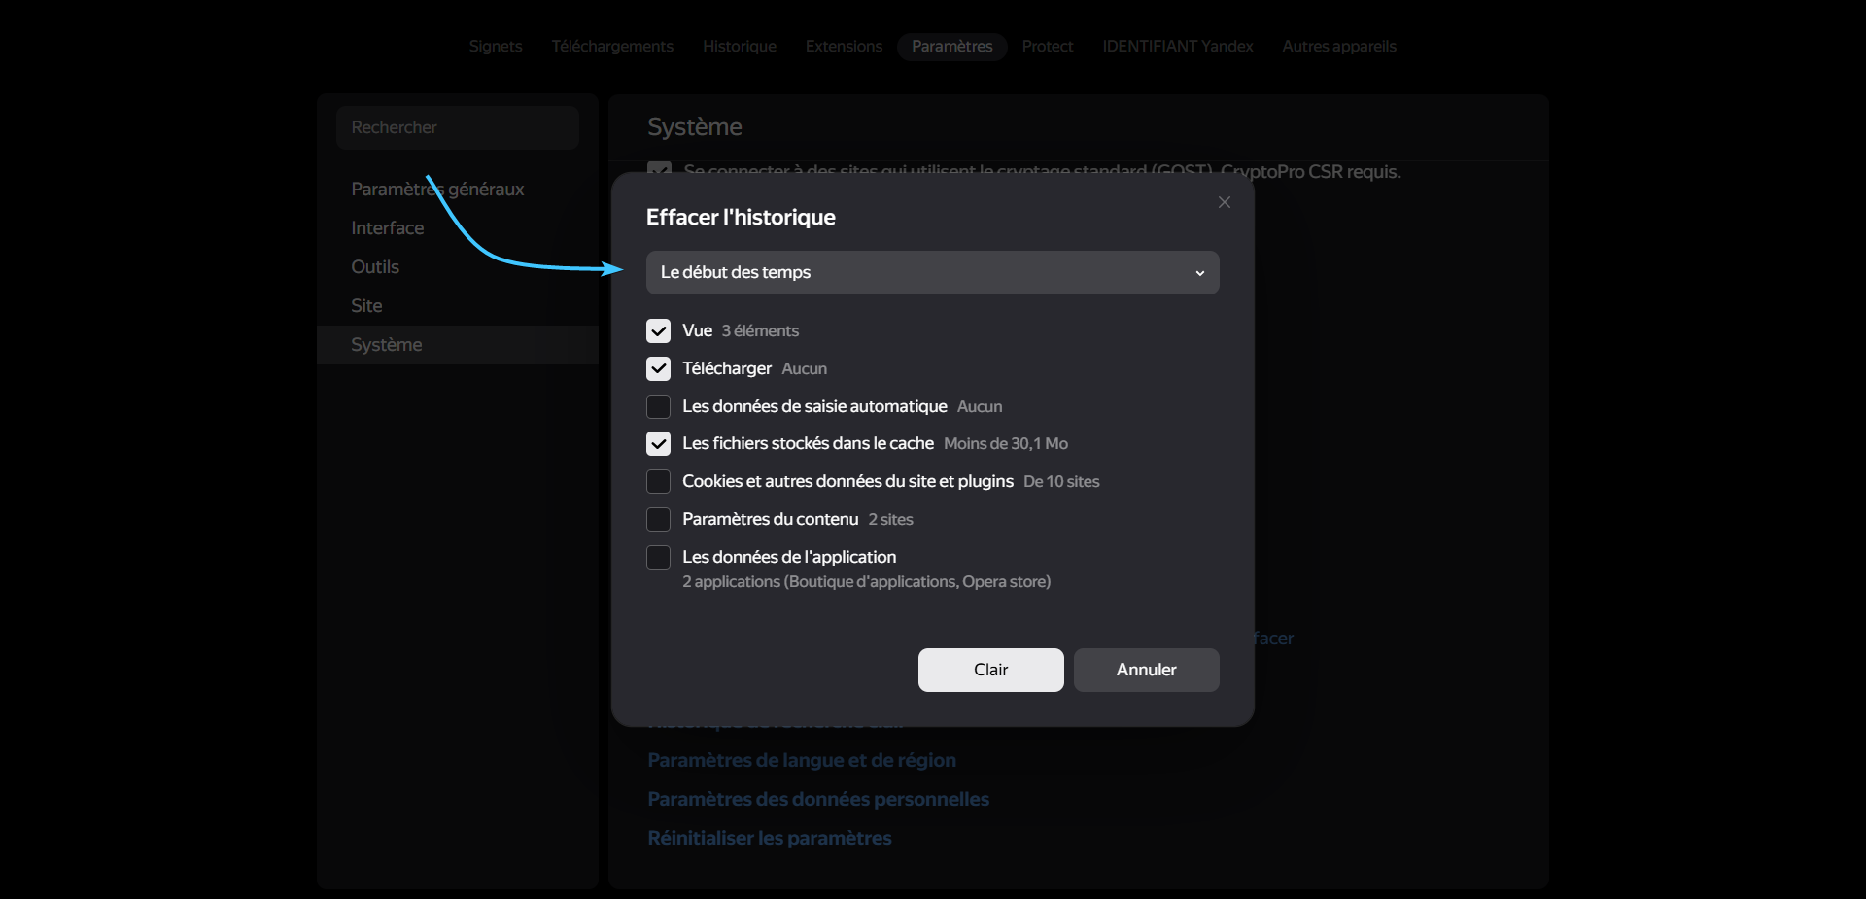The width and height of the screenshot is (1866, 899).
Task: Click the 'De 10 sites' text
Action: [1061, 482]
